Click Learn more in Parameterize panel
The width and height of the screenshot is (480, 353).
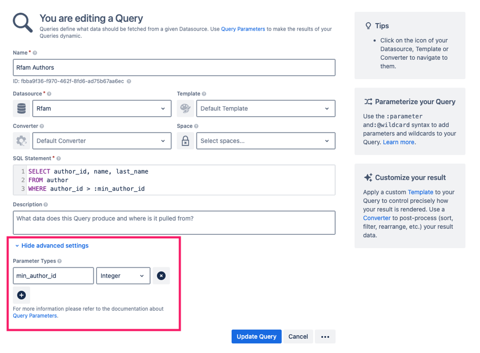coord(398,142)
